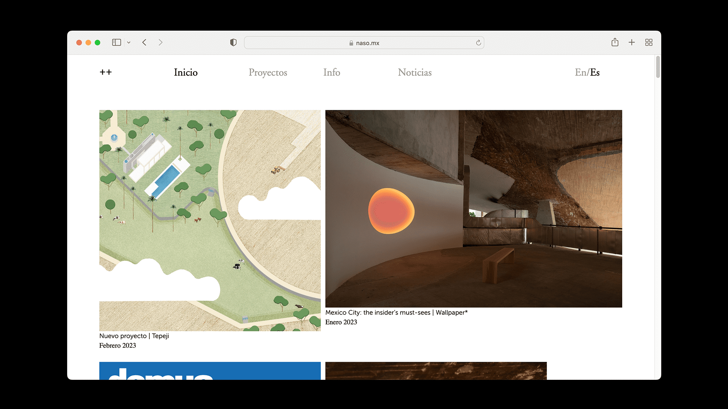Show tab overview grid icon
This screenshot has width=728, height=409.
point(649,42)
